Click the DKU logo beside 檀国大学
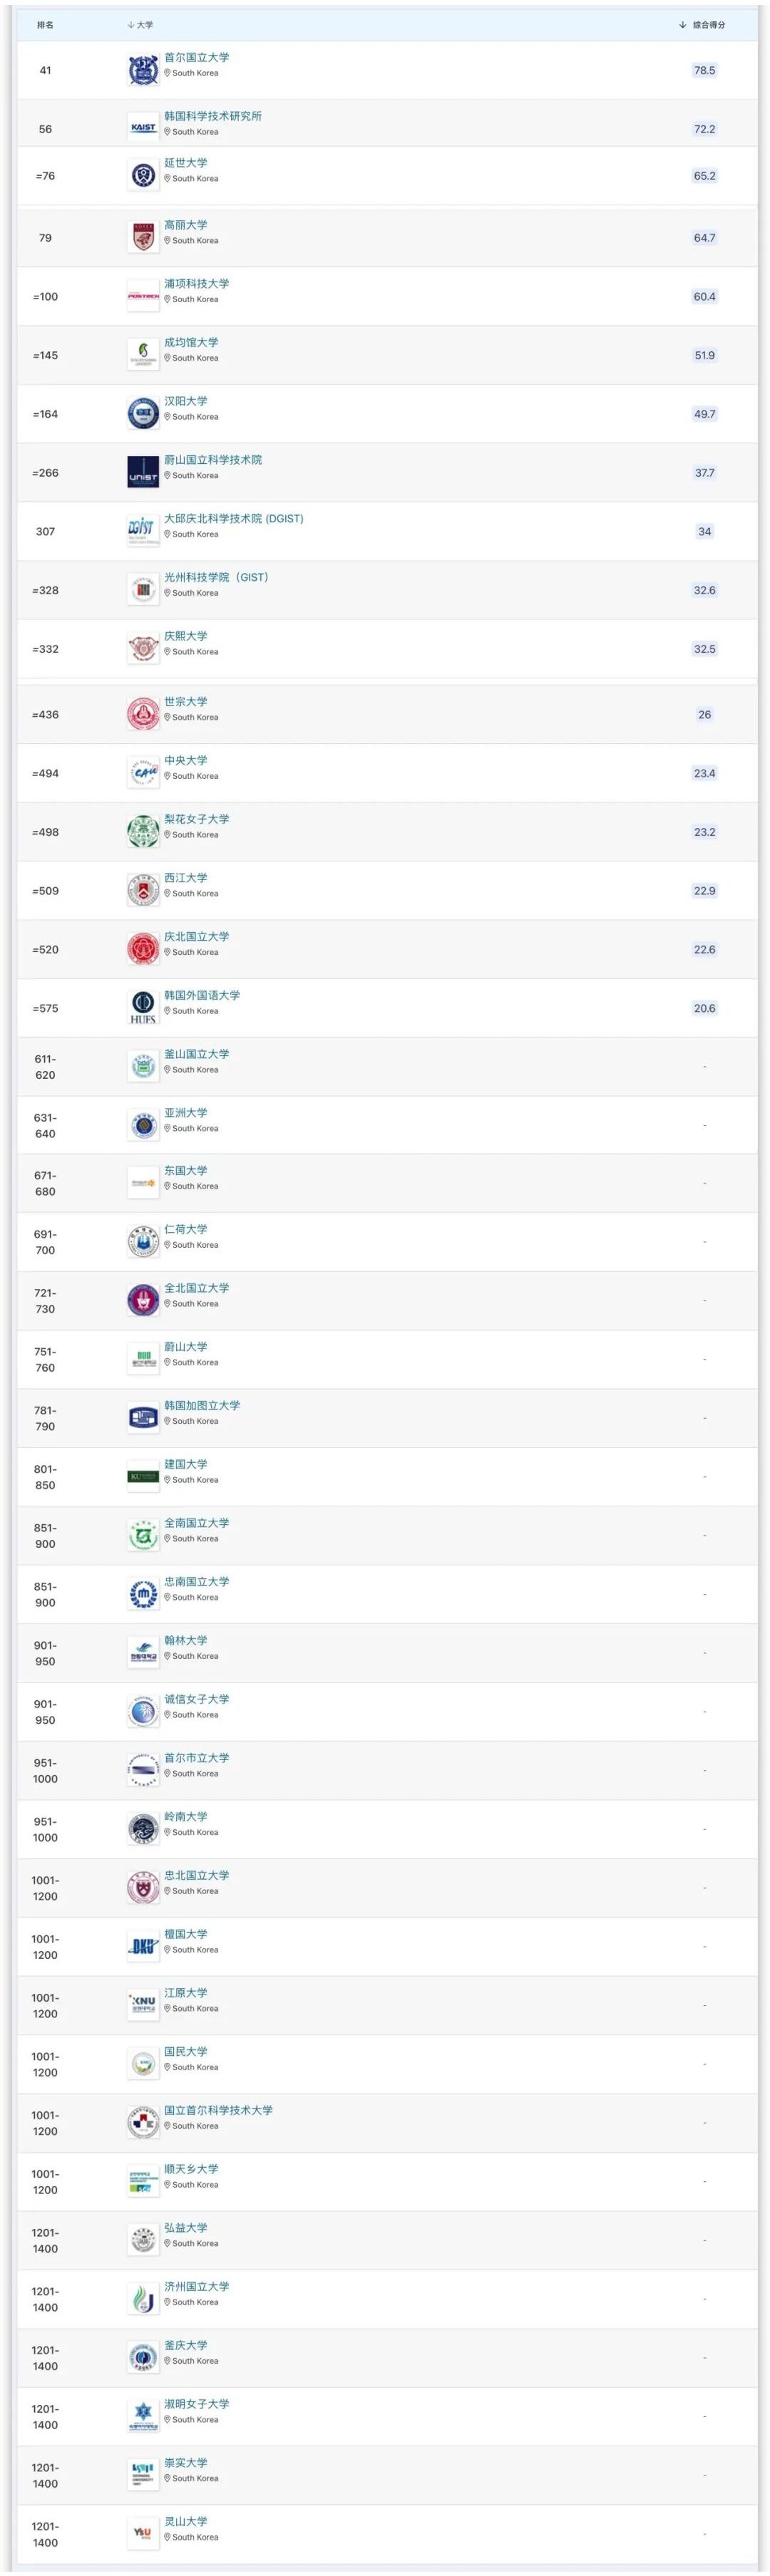Screen dimensions: 770x2576 click(143, 1946)
